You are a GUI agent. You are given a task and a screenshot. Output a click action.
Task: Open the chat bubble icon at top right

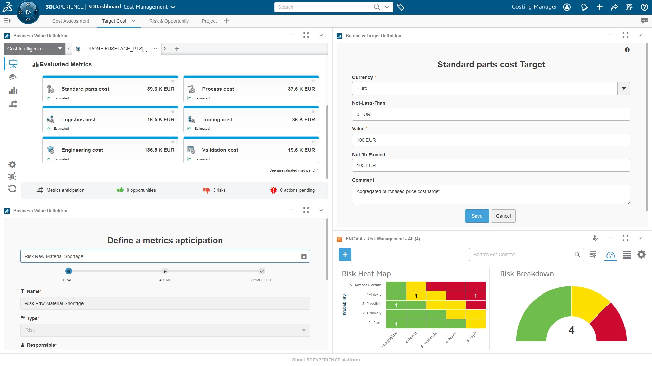[x=644, y=21]
